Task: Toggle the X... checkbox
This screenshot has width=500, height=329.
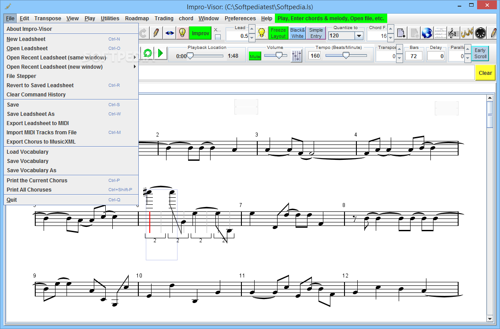Action: [x=218, y=37]
